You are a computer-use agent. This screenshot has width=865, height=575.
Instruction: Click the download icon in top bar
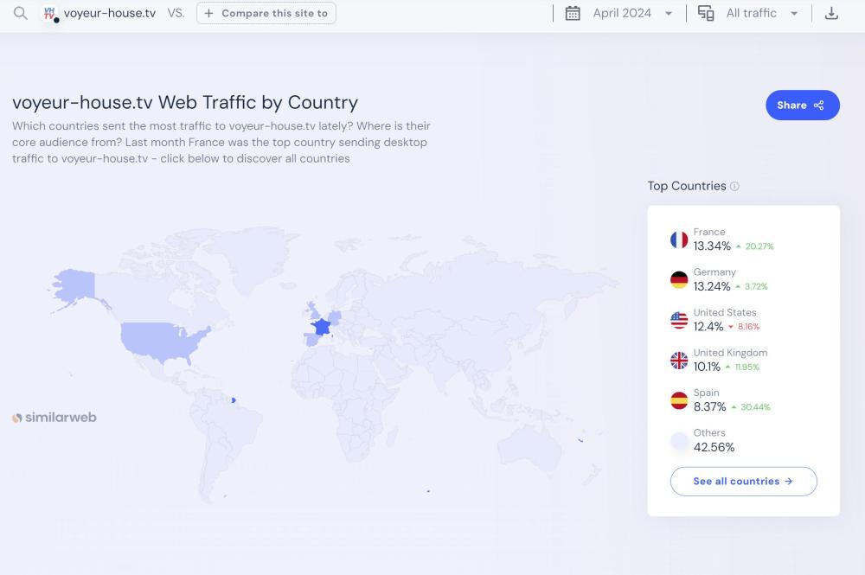point(831,13)
